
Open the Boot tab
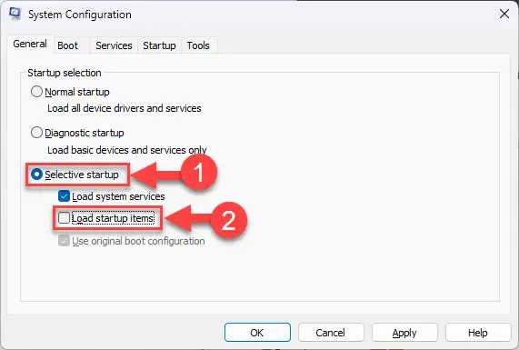[68, 45]
